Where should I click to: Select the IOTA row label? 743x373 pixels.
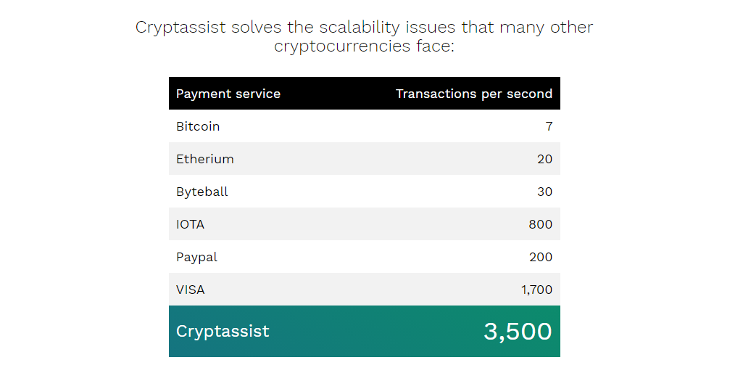190,224
